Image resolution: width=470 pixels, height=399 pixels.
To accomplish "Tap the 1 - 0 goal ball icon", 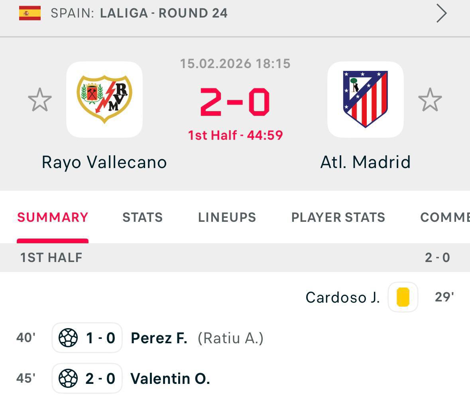I will [x=68, y=338].
